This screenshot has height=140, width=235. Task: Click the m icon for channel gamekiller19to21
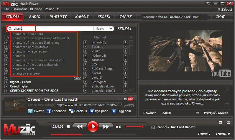point(125,91)
